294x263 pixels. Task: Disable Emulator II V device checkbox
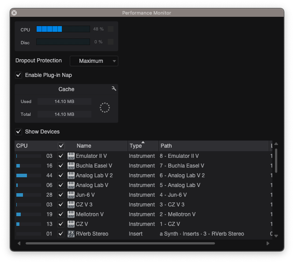[x=61, y=156]
